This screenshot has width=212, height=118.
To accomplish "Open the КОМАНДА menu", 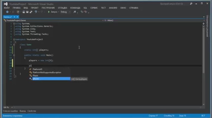I will pos(75,8).
